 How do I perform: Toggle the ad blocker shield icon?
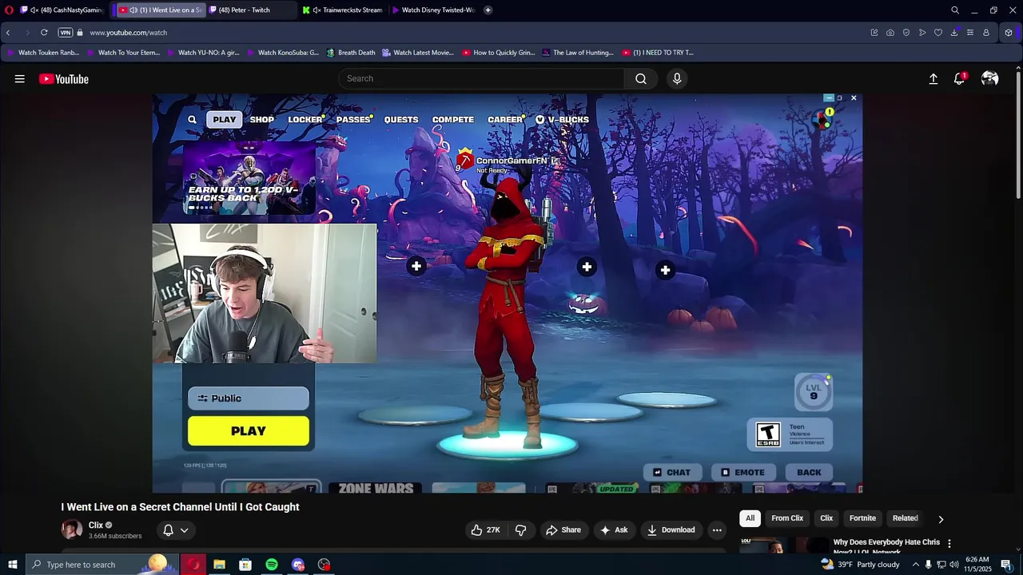coord(906,33)
